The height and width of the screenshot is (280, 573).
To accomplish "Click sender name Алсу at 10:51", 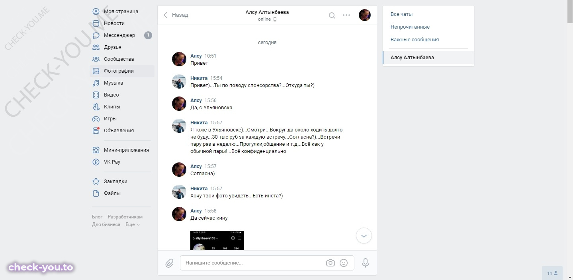I will 196,56.
